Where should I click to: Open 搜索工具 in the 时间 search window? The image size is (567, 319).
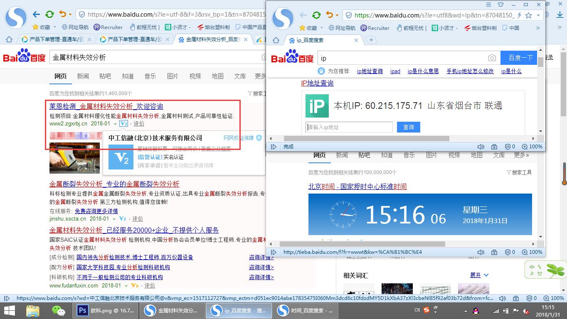point(519,172)
